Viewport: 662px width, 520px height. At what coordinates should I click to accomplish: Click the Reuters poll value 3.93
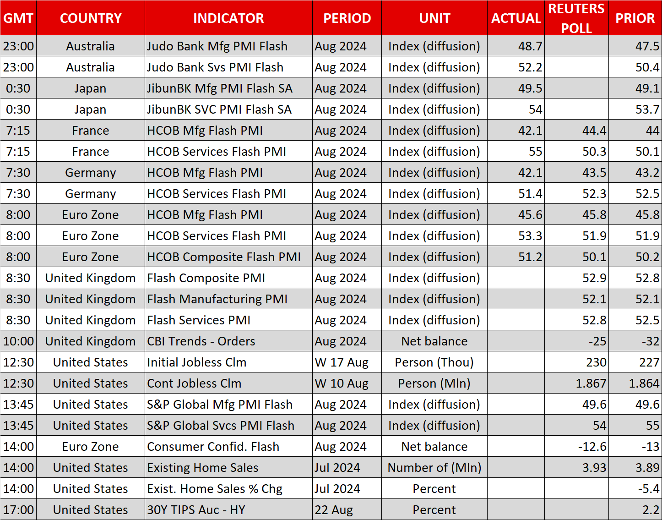[594, 467]
